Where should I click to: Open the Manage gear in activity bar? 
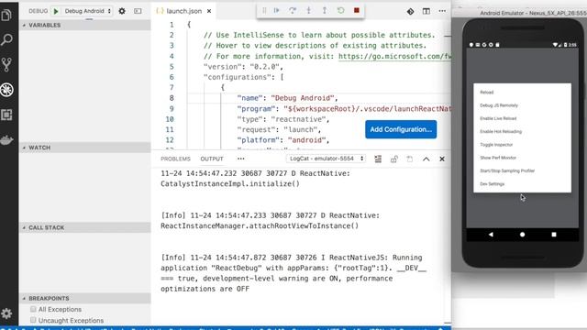point(6,313)
